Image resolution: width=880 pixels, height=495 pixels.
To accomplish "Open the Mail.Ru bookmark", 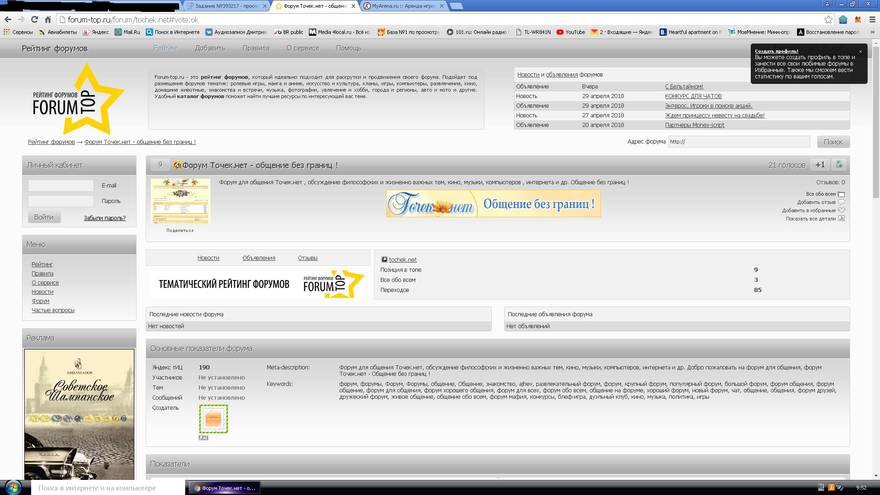I will [127, 32].
